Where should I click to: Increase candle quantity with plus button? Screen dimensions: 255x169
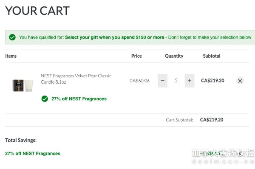[x=190, y=81]
